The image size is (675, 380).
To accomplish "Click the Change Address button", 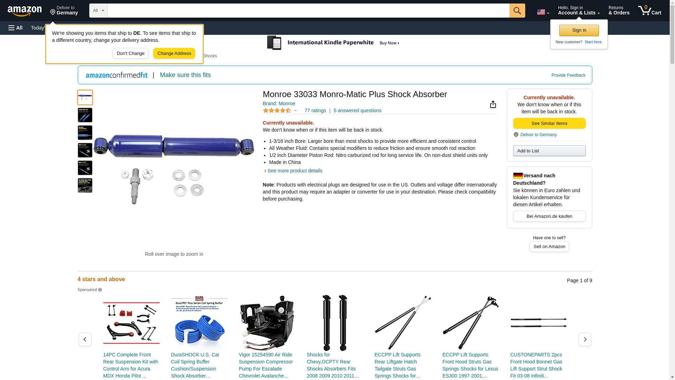I will pos(174,53).
